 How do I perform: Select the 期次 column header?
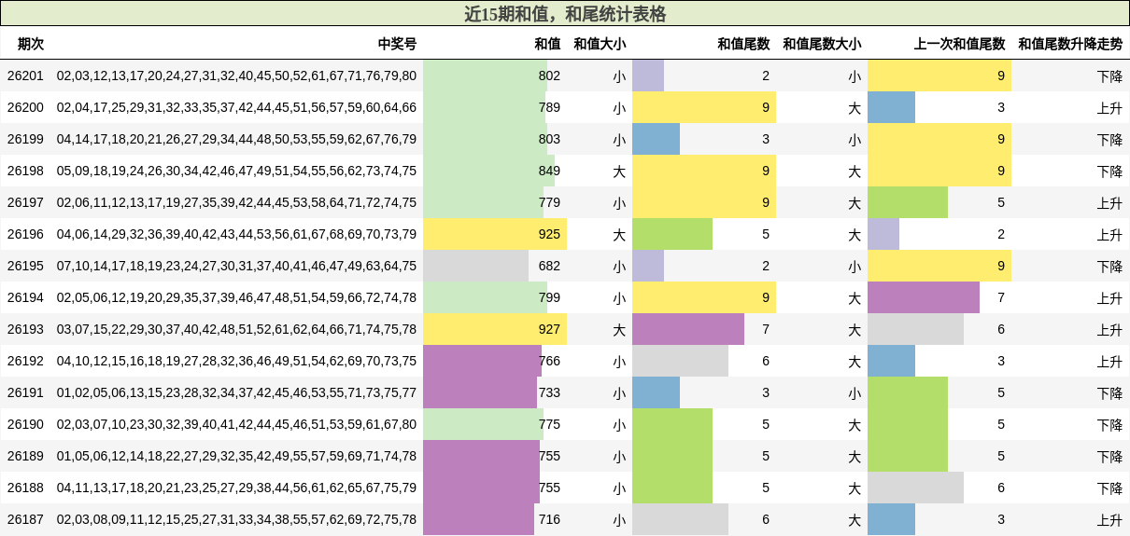(31, 44)
